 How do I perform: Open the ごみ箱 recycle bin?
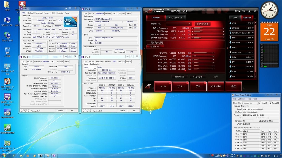pos(7,52)
